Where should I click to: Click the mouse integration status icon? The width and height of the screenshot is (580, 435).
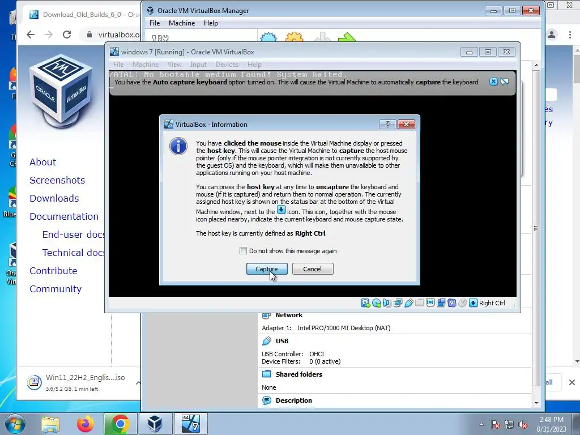pos(462,303)
